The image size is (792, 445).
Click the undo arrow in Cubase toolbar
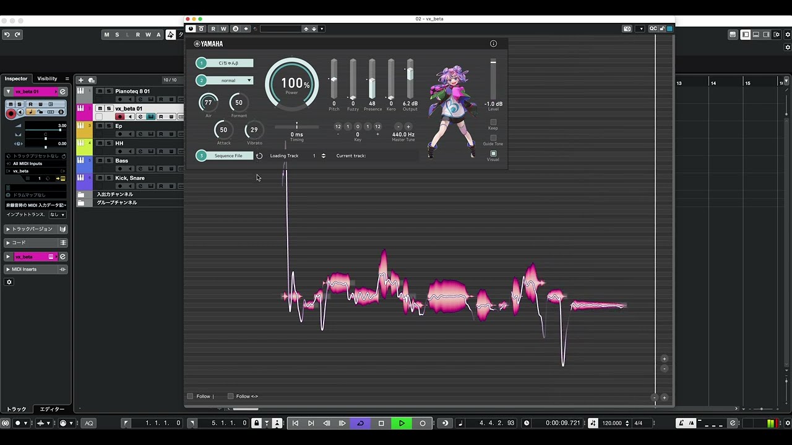[7, 35]
